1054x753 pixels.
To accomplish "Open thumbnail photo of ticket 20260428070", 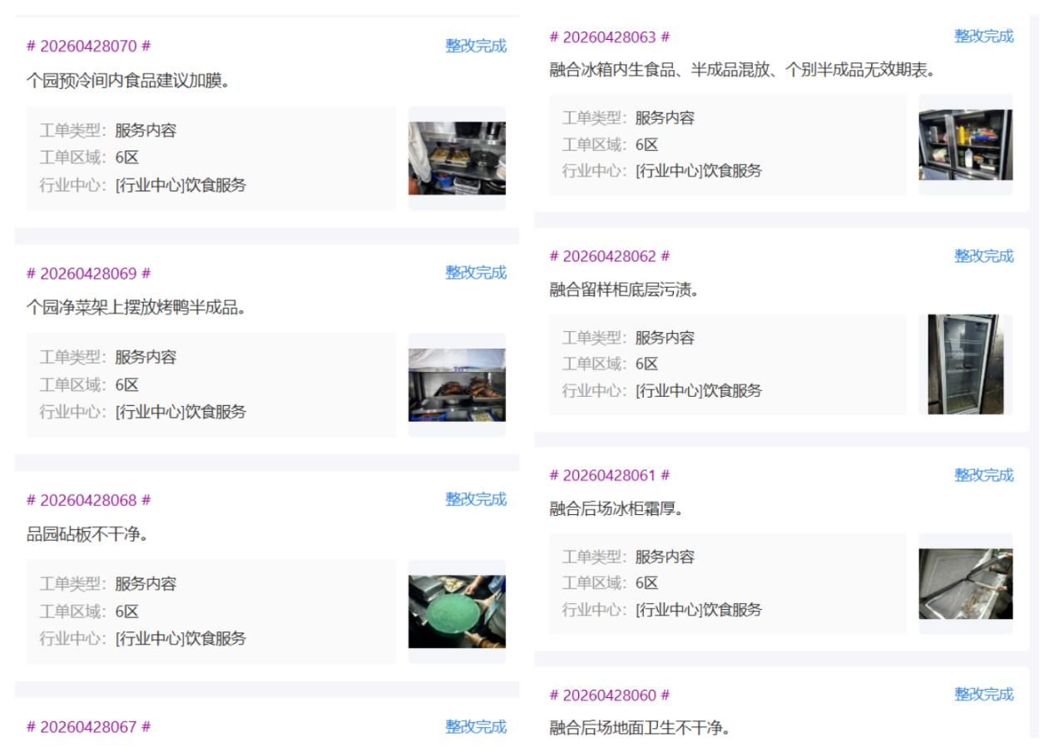I will click(457, 158).
